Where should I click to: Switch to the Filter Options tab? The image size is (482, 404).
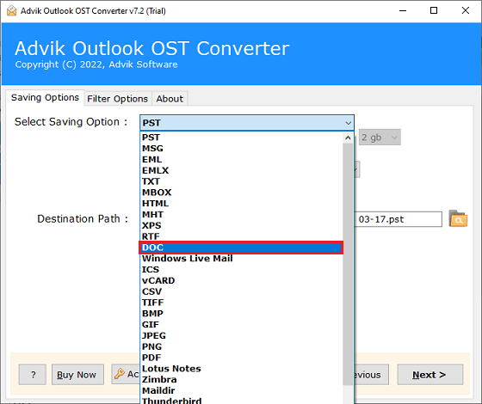117,99
